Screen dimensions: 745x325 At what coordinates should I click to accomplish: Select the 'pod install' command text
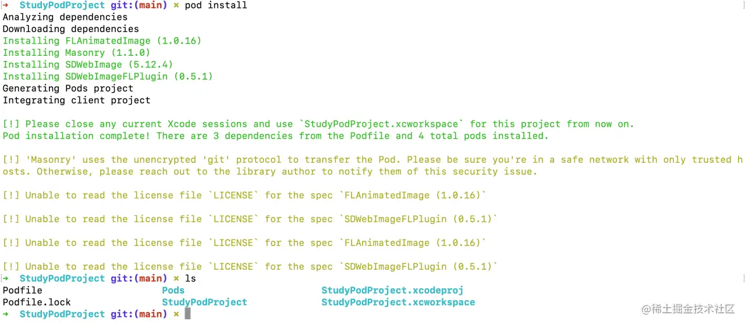pos(216,5)
